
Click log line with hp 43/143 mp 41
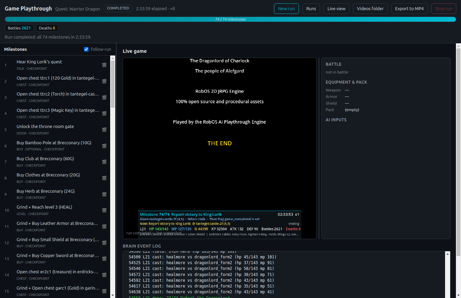tap(201, 292)
